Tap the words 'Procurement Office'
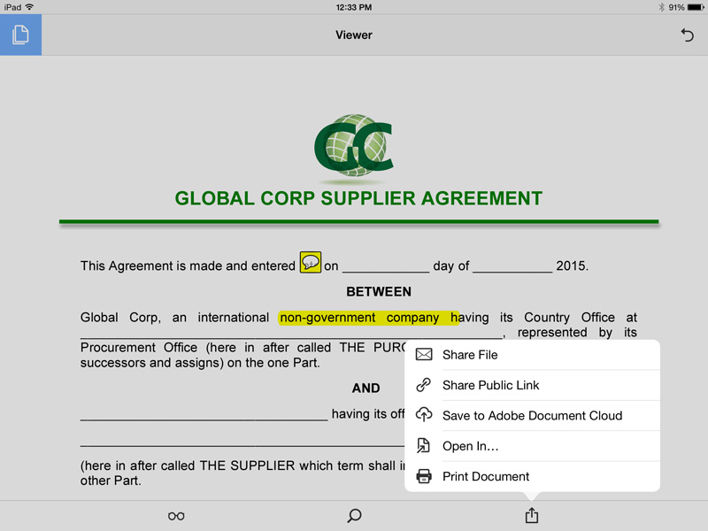708x531 pixels. [139, 348]
